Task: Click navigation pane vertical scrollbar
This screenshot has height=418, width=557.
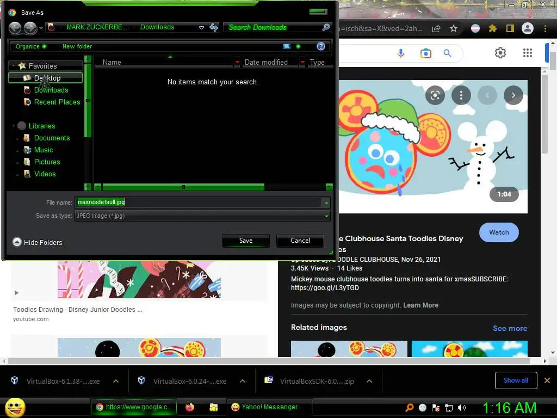Action: (88, 100)
